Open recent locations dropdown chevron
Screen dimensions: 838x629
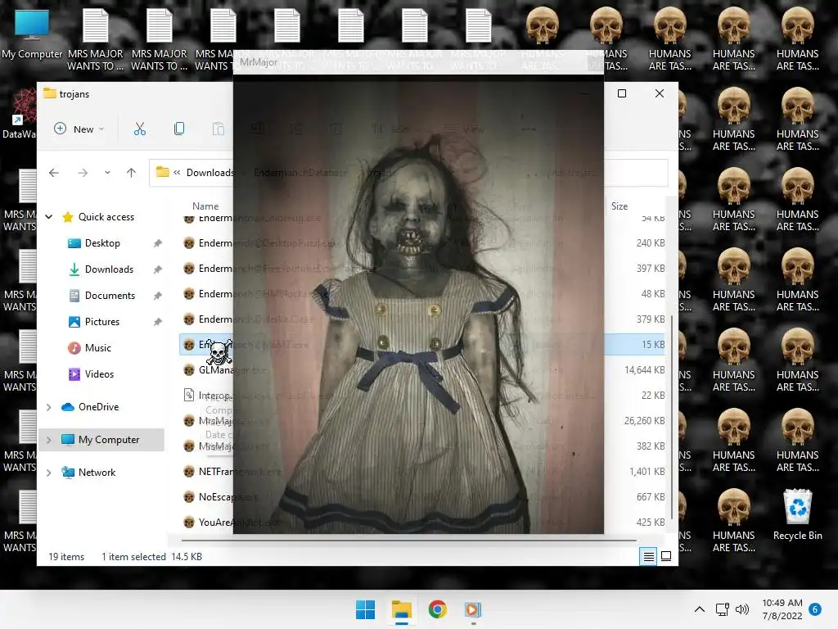[107, 173]
